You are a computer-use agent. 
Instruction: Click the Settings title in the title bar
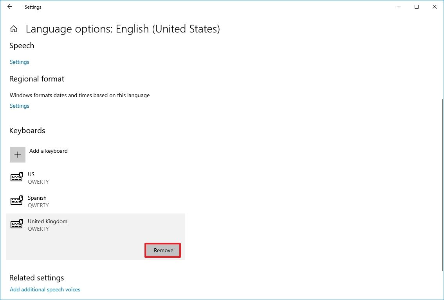click(33, 7)
